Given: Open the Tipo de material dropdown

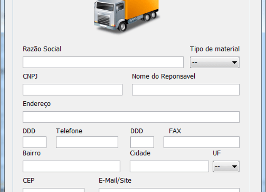Looking at the screenshot, I should coord(215,62).
